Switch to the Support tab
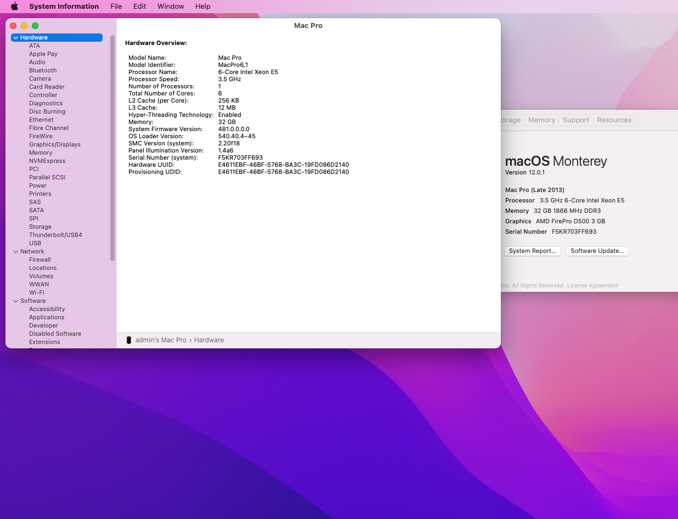The height and width of the screenshot is (519, 678). pos(576,120)
